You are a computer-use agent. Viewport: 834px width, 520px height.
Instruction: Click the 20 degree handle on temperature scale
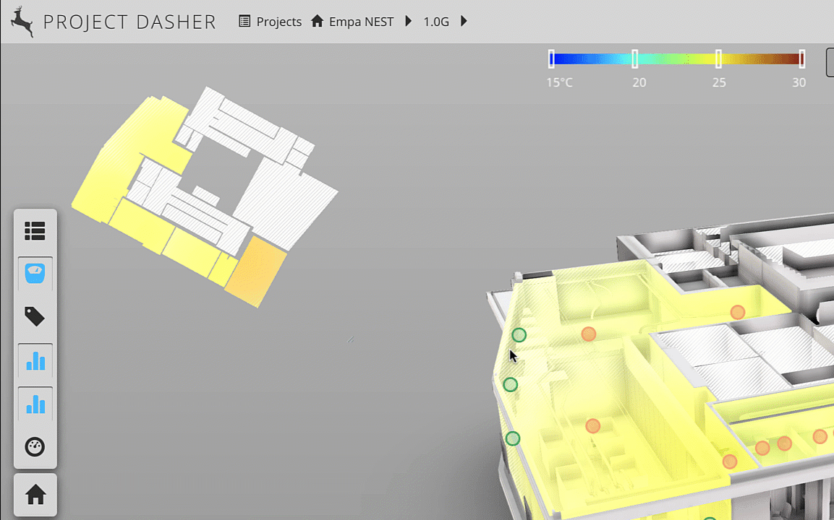635,59
